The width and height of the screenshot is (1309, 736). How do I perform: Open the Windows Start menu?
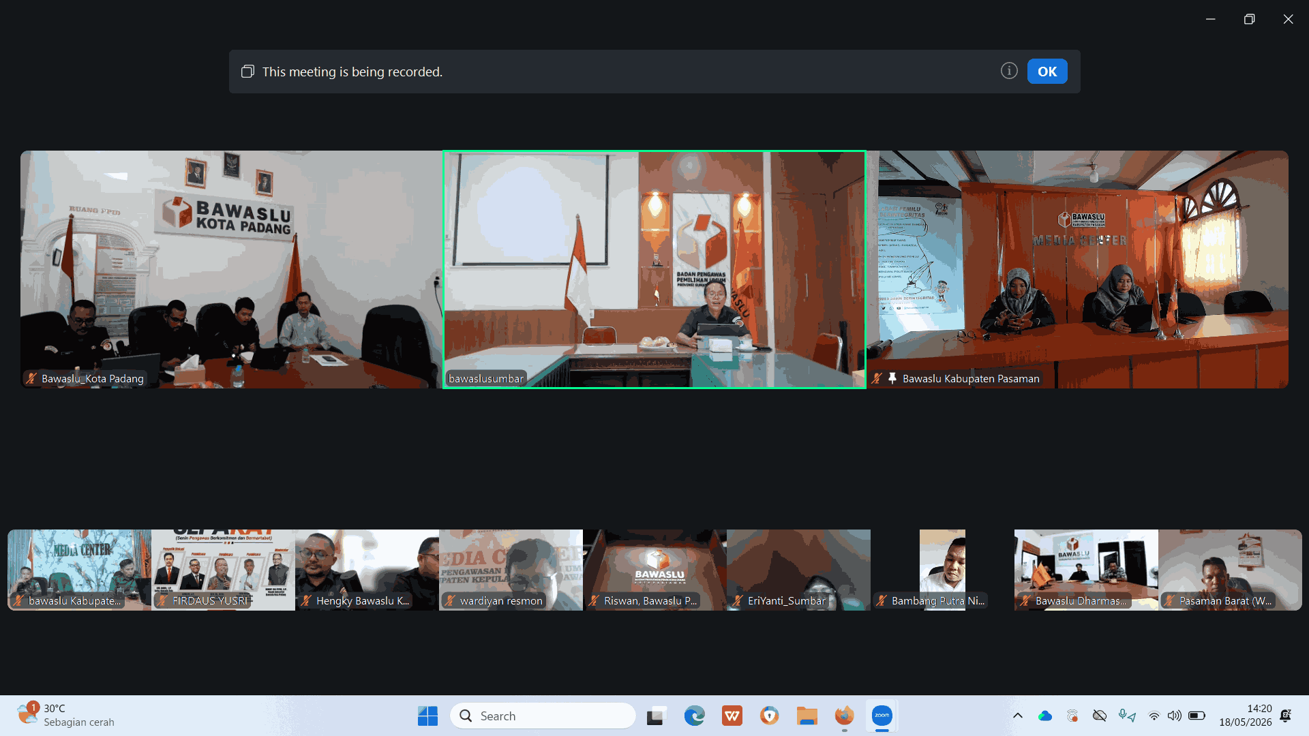(427, 716)
